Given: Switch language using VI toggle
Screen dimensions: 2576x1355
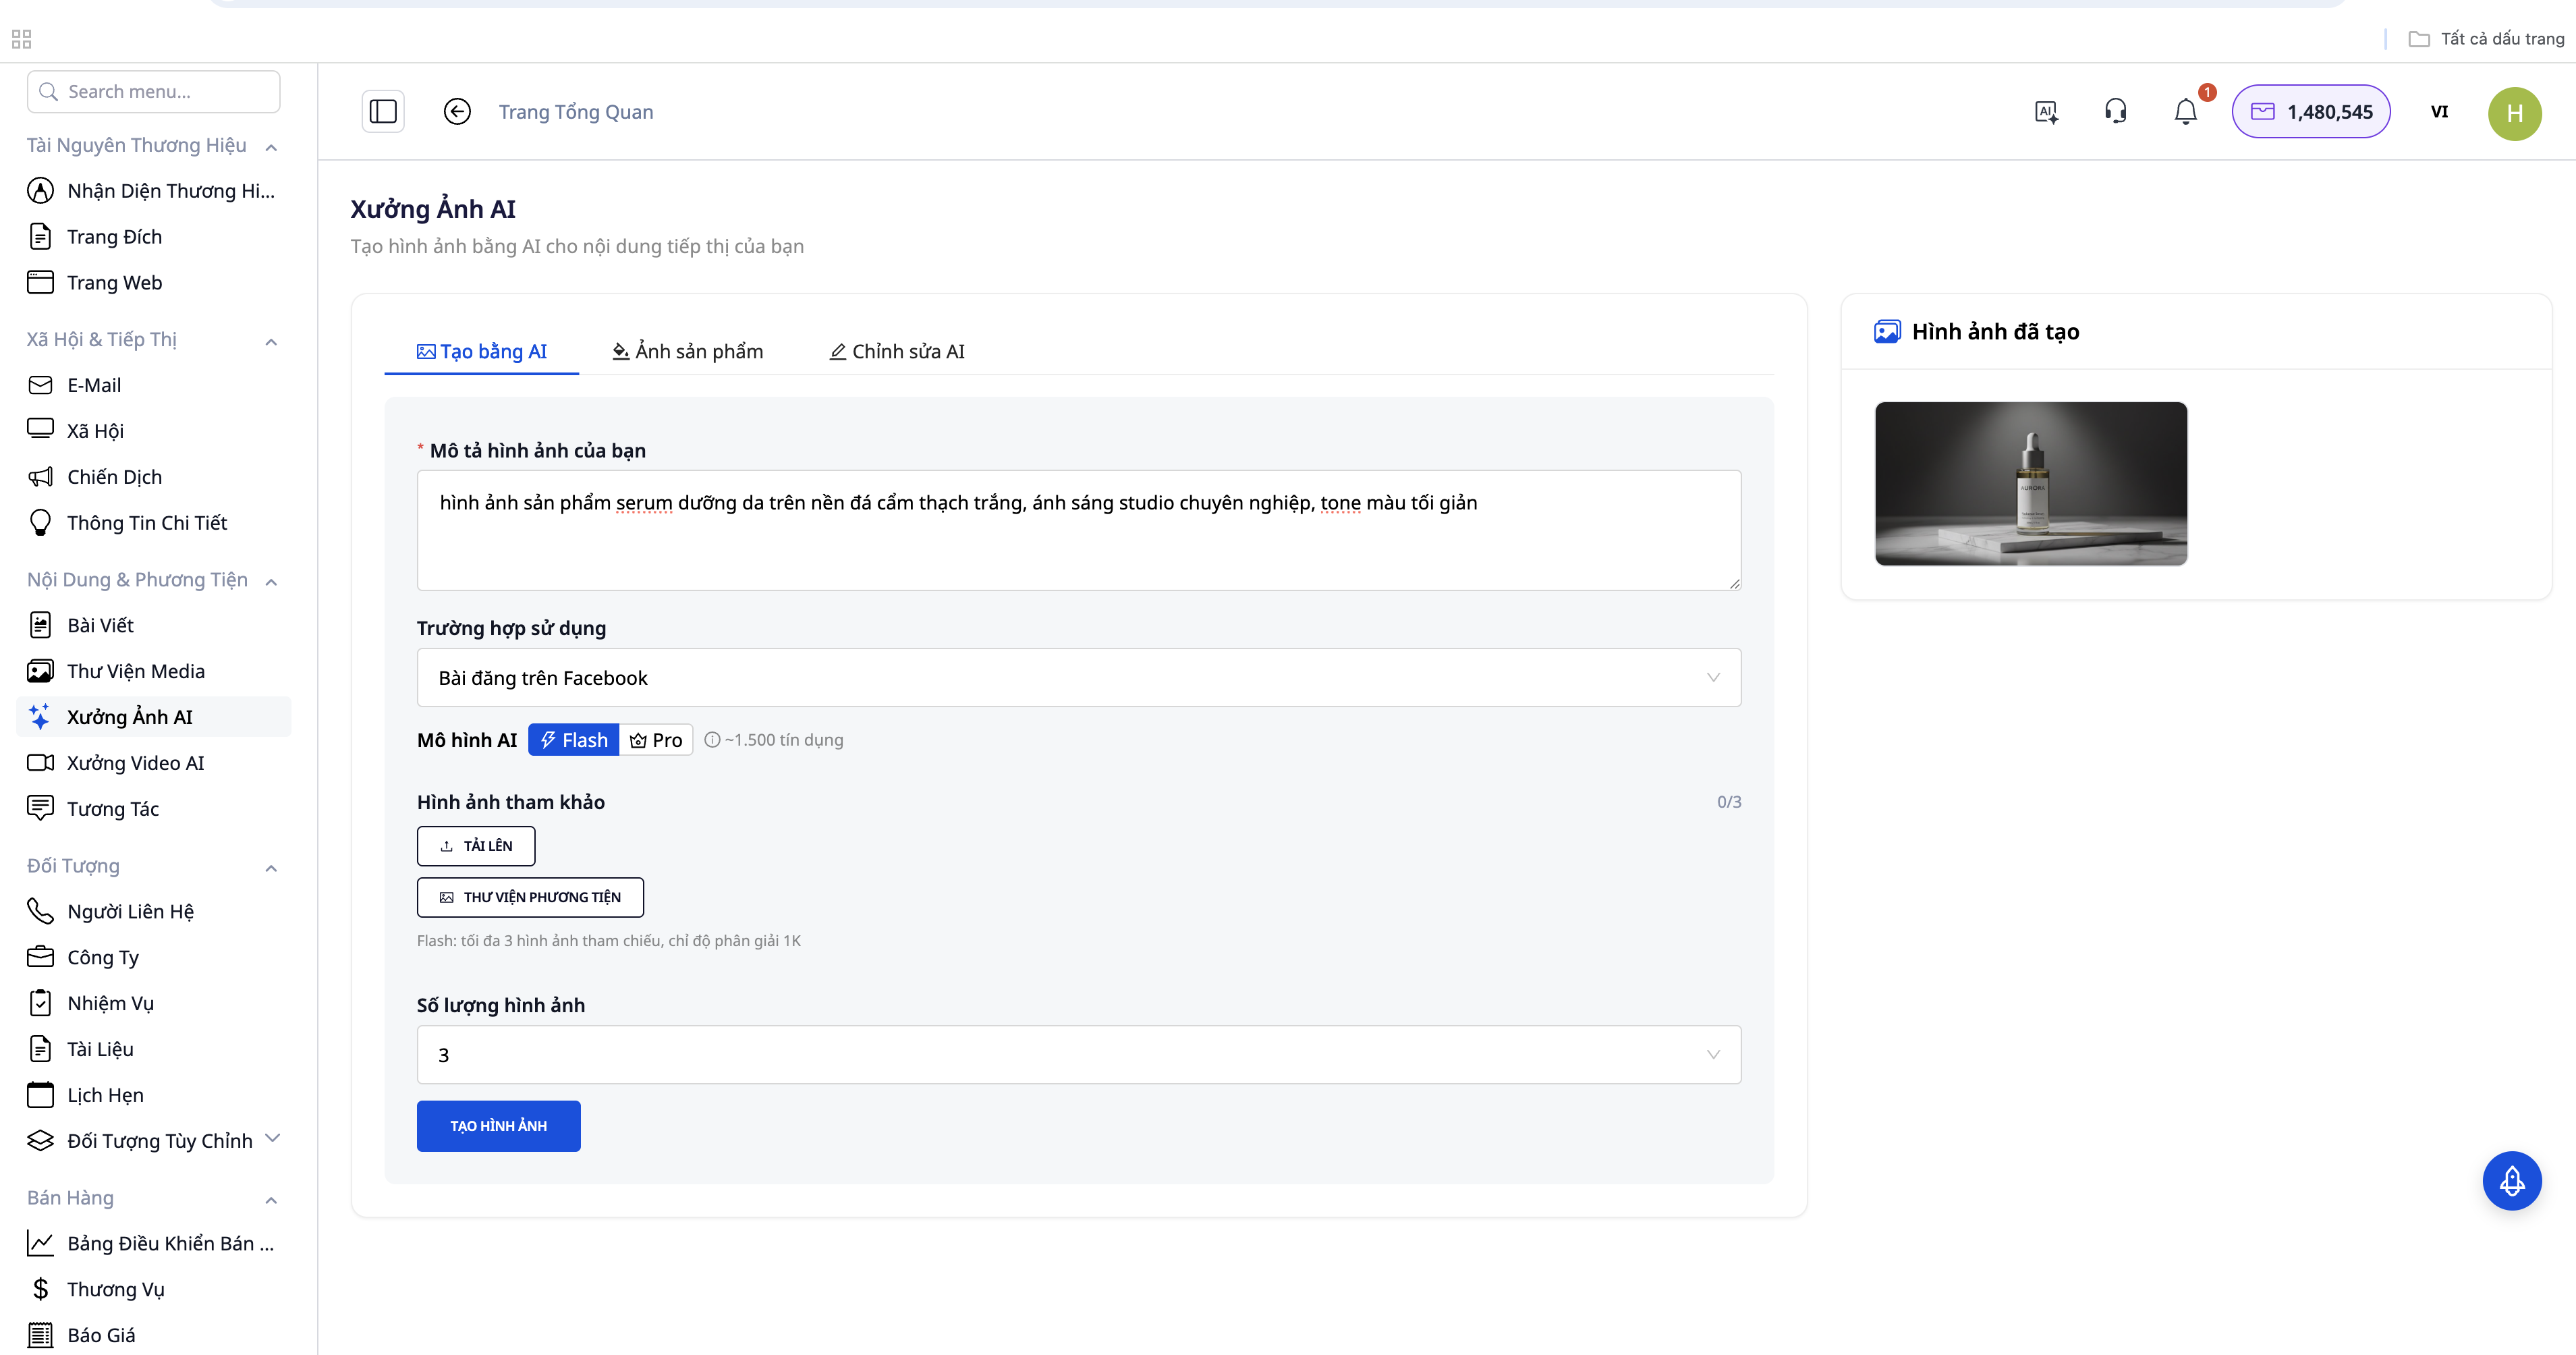Looking at the screenshot, I should 2439,111.
